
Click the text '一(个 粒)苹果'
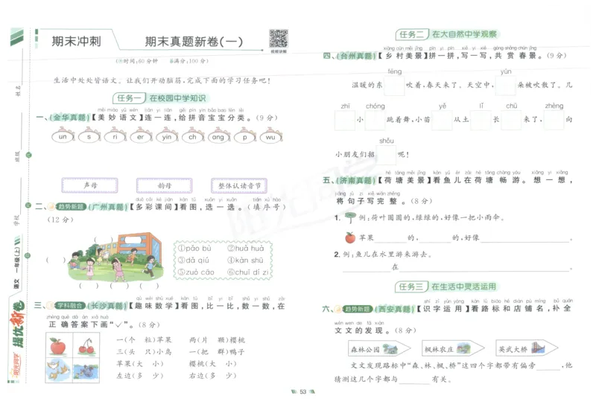click(x=144, y=339)
